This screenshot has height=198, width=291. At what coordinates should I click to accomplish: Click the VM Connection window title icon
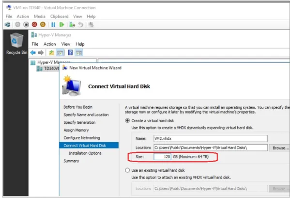tap(9, 7)
